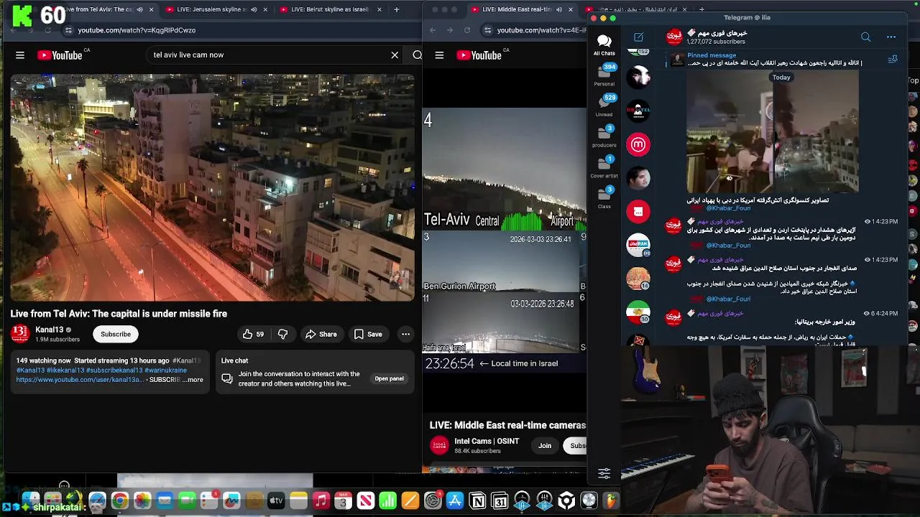Like the Live from Tel Aviv video
This screenshot has height=517, width=920.
[x=253, y=334]
